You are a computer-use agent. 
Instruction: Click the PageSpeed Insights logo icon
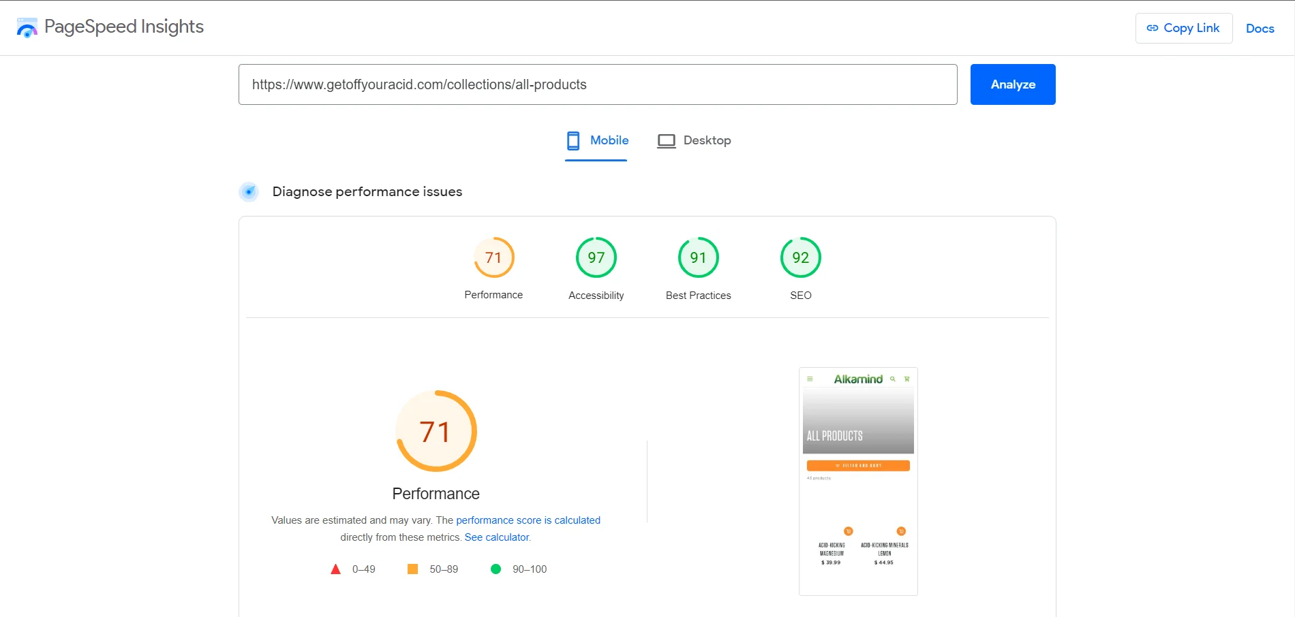coord(27,28)
